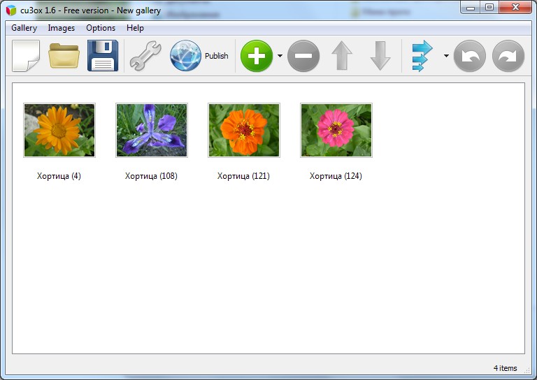Remove selected image with the minus icon

pyautogui.click(x=303, y=56)
